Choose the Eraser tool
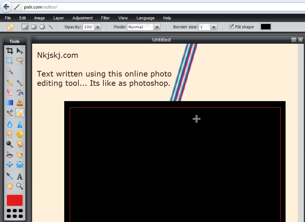 pyautogui.click(x=10, y=93)
